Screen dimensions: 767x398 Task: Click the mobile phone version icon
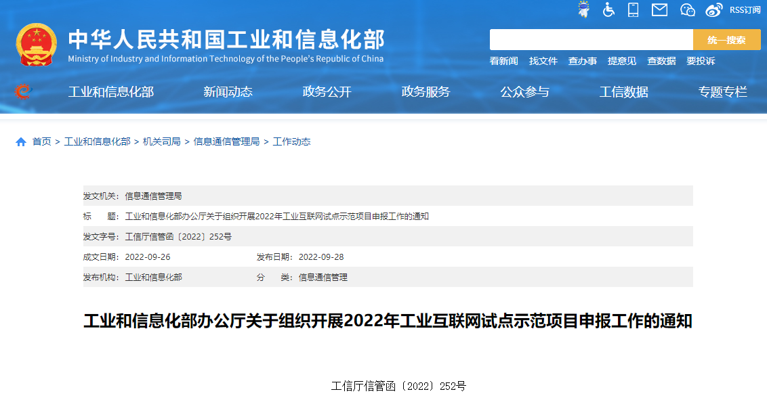(633, 9)
